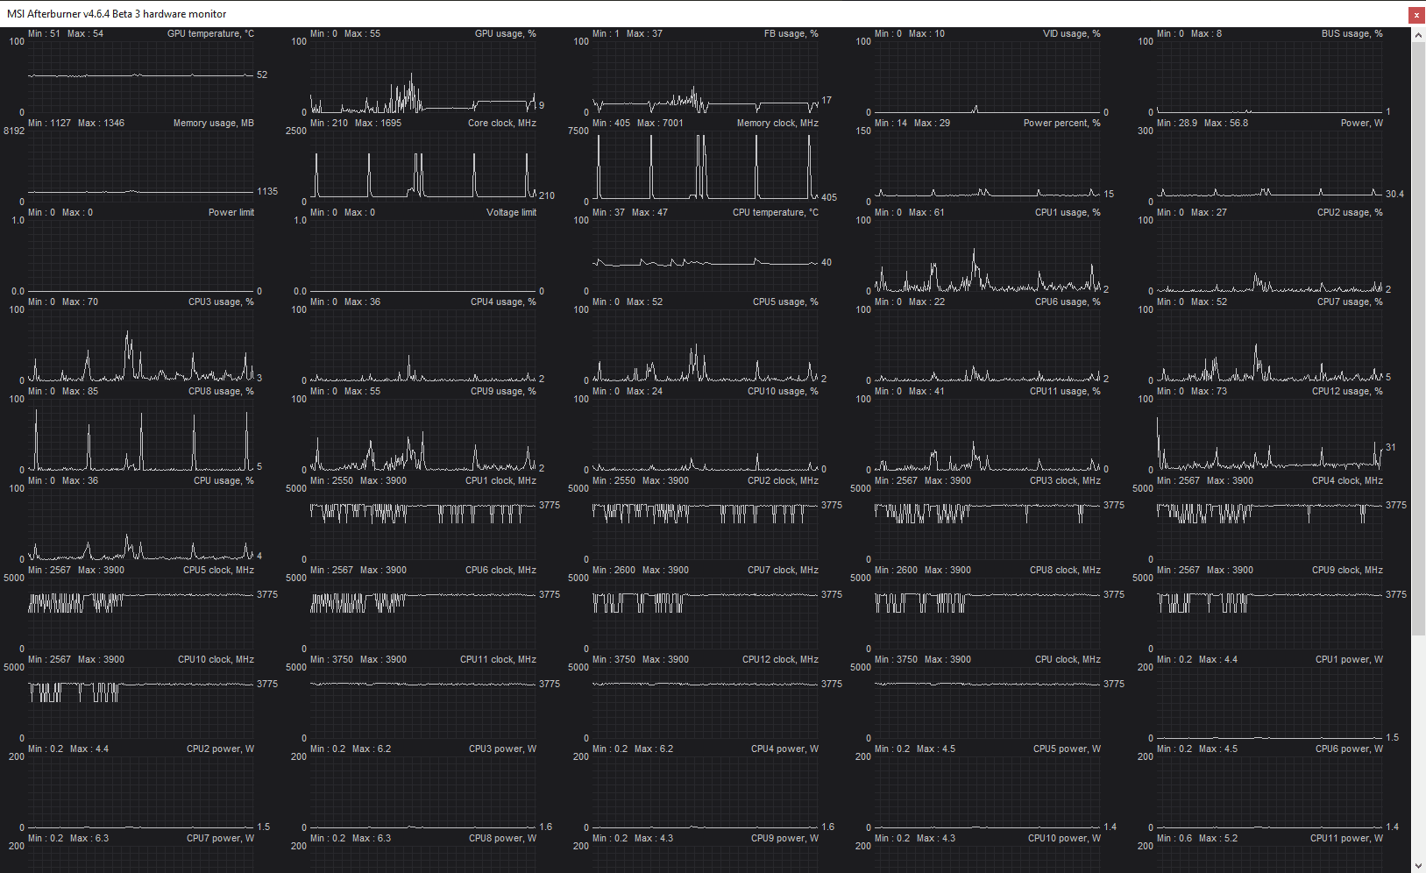Screen dimensions: 1426x873
Task: Close the hardware monitor window
Action: coord(1416,15)
